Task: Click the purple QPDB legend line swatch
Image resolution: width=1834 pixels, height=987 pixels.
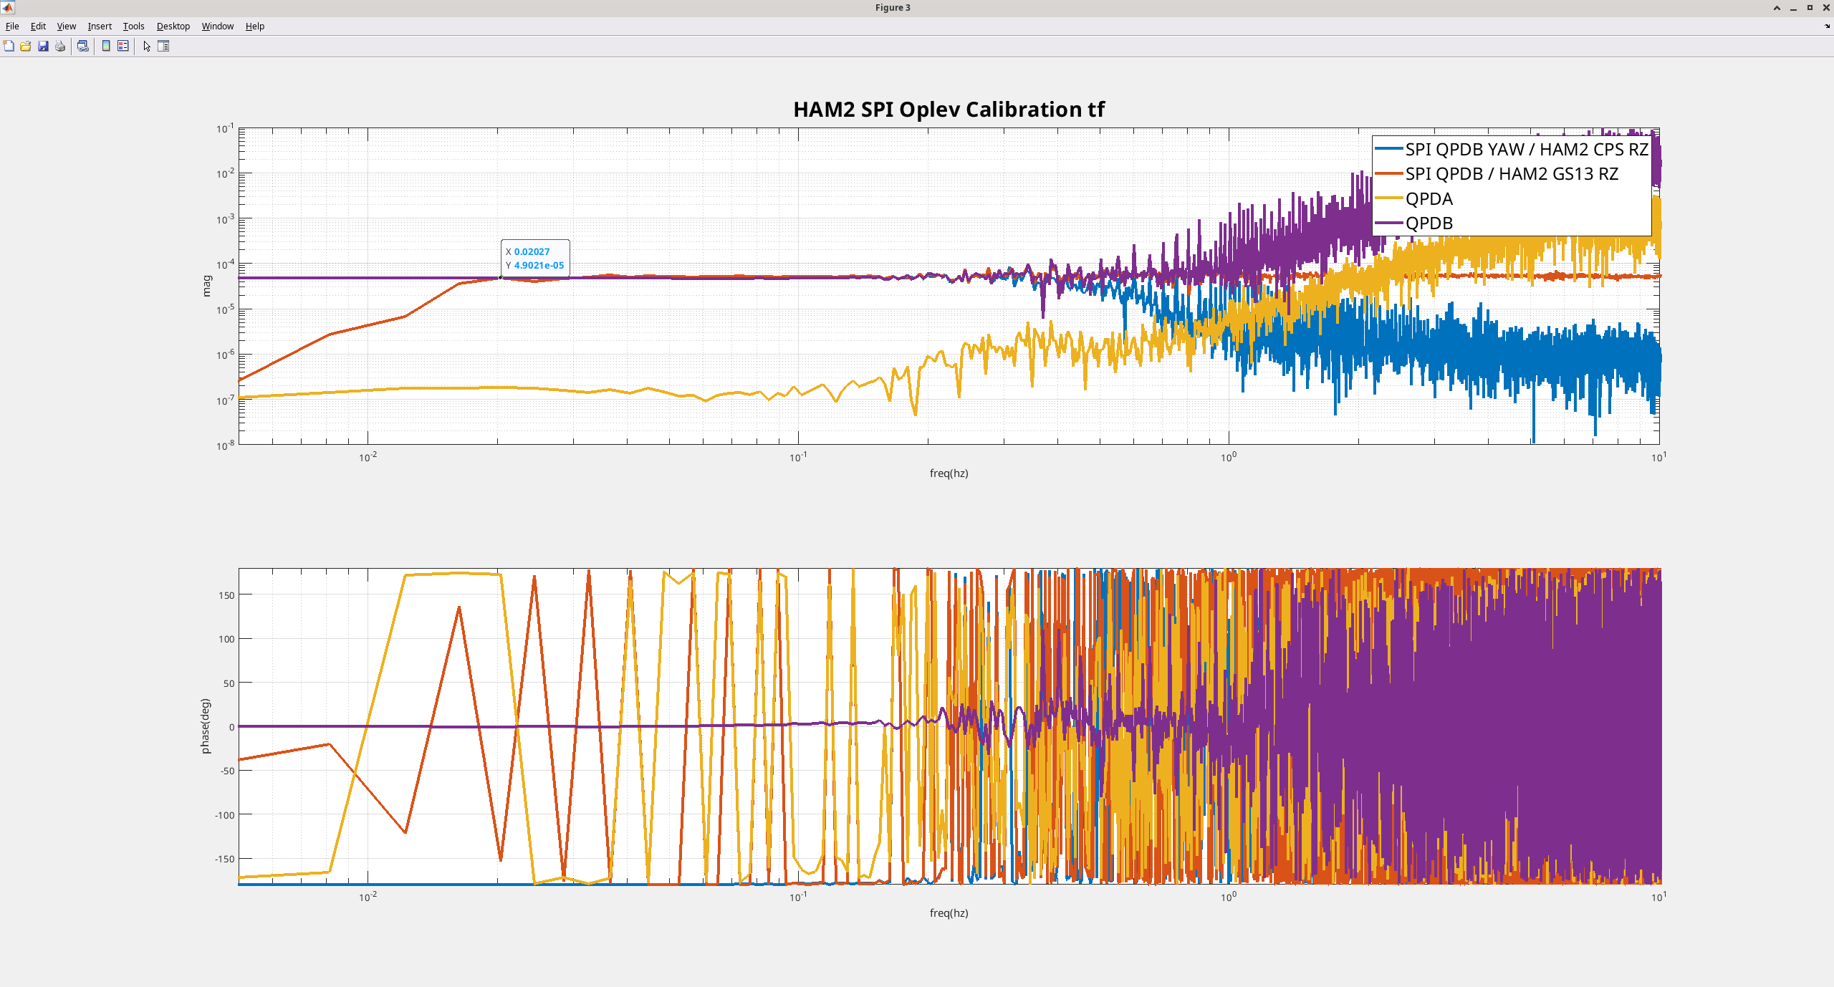Action: point(1388,223)
